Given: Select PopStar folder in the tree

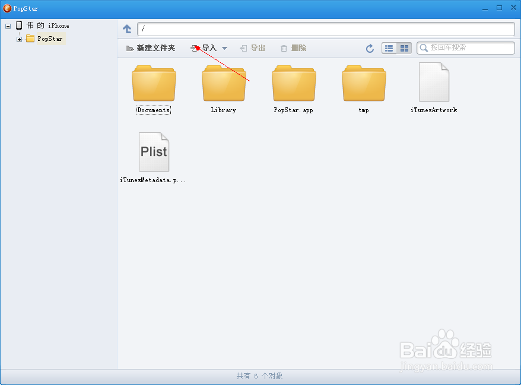Looking at the screenshot, I should 50,39.
